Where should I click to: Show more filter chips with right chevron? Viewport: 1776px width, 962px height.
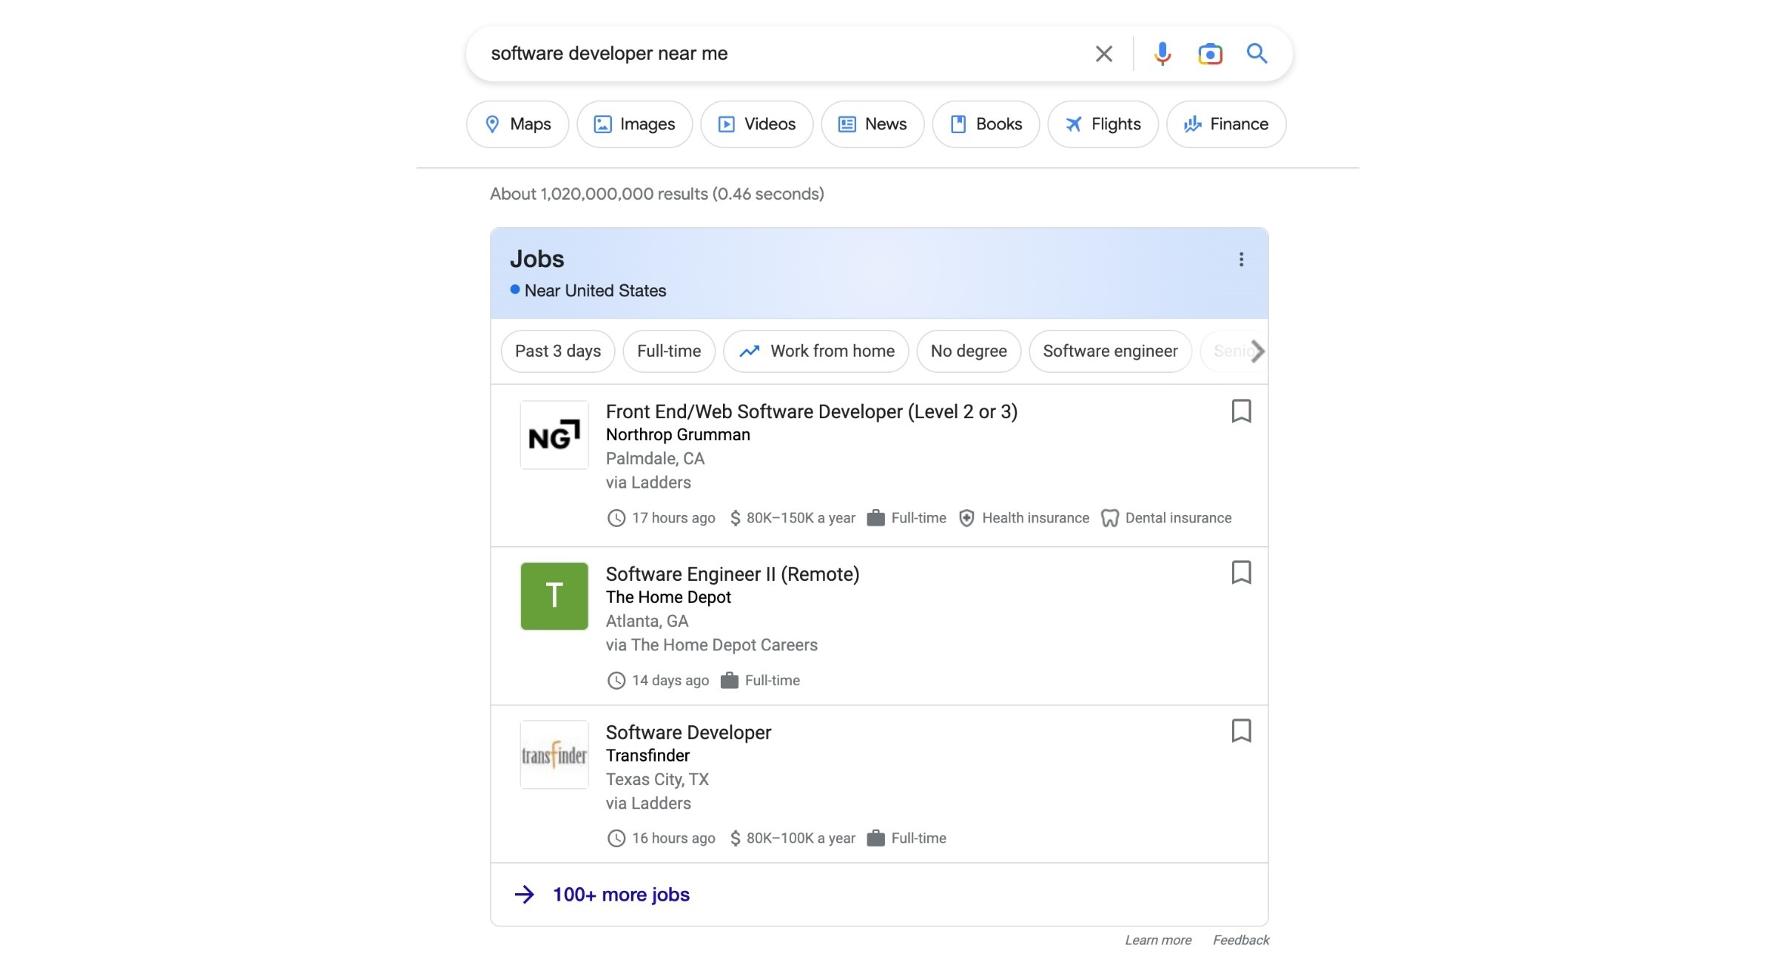[1257, 351]
